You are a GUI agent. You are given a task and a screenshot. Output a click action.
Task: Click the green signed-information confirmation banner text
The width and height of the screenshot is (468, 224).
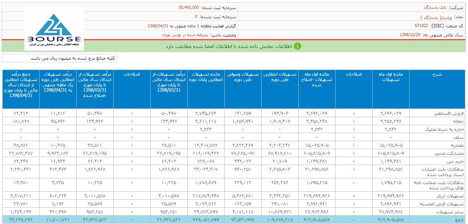point(228,46)
